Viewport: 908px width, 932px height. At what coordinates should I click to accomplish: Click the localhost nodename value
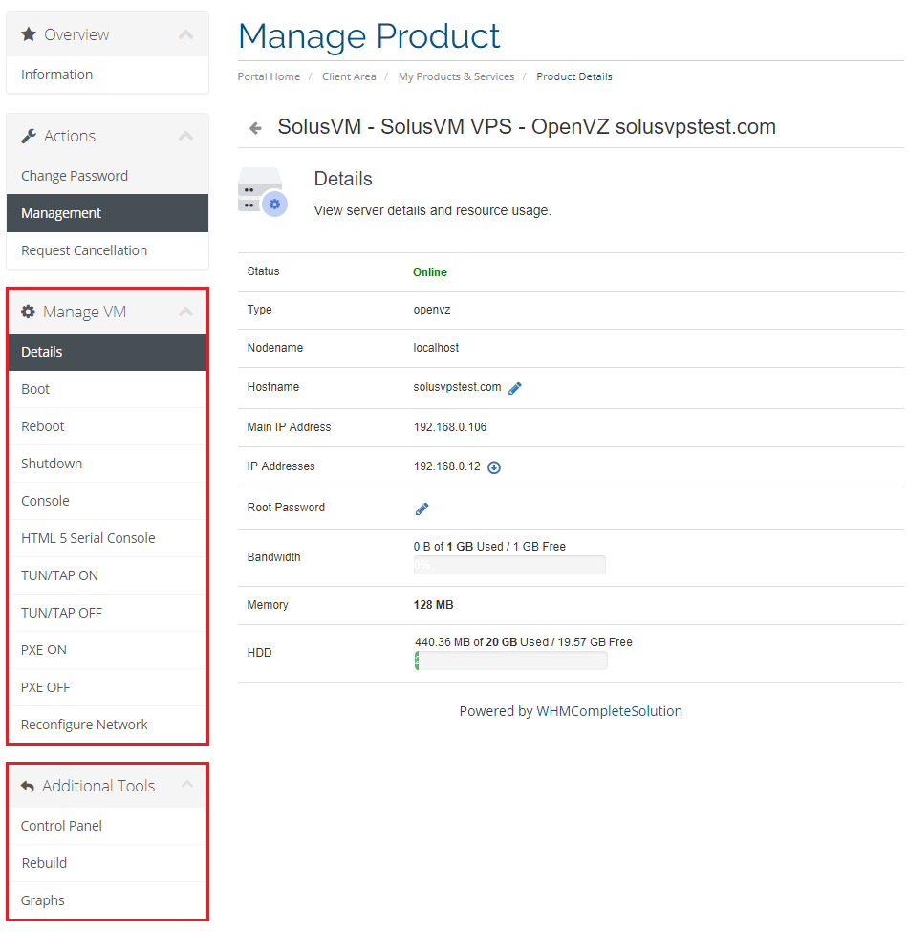[436, 348]
